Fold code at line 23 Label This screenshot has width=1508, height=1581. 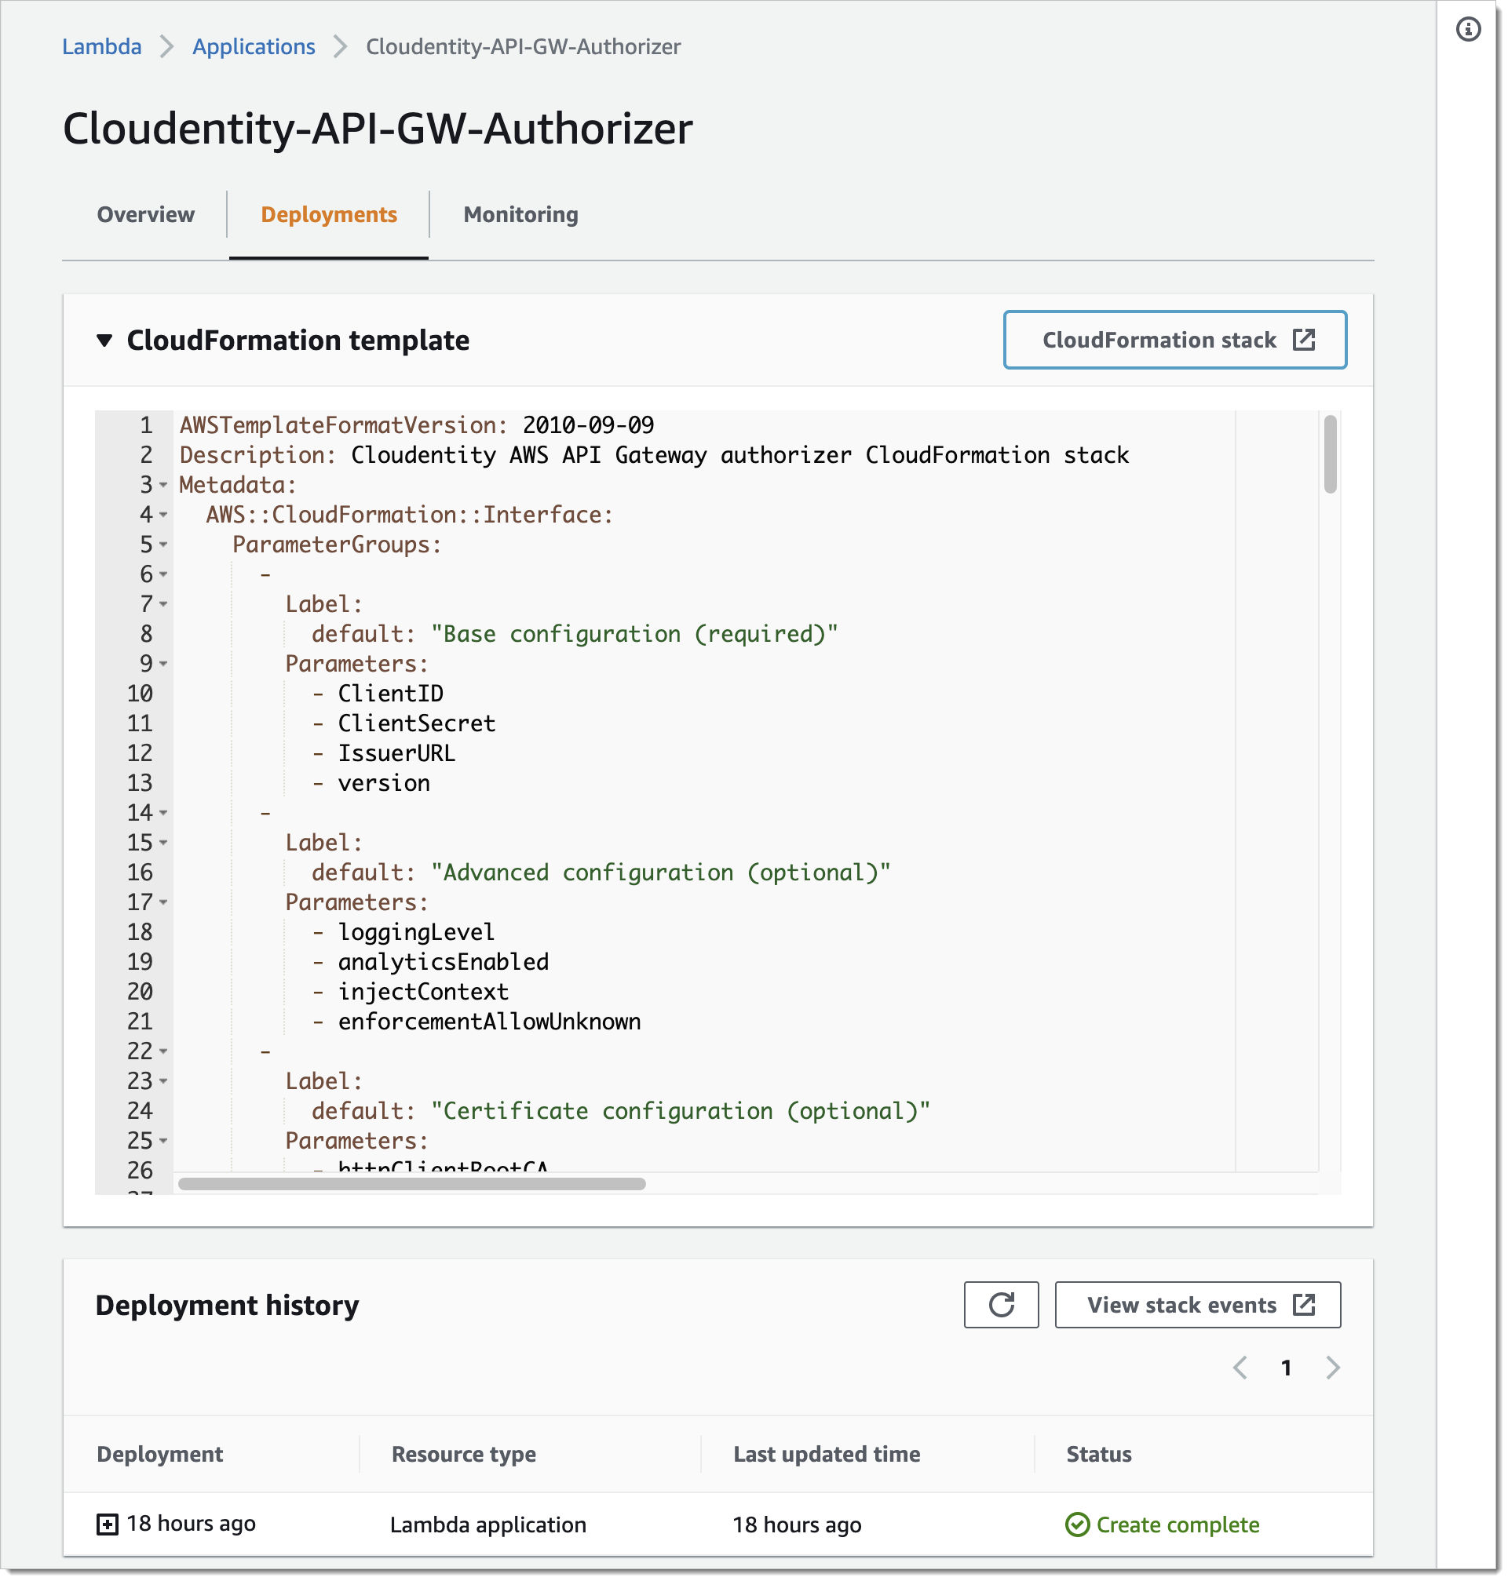pyautogui.click(x=163, y=1080)
